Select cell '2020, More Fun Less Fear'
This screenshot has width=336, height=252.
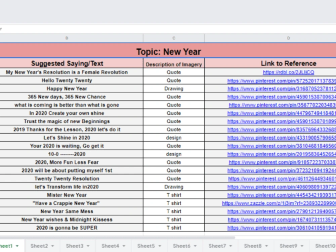pos(71,162)
